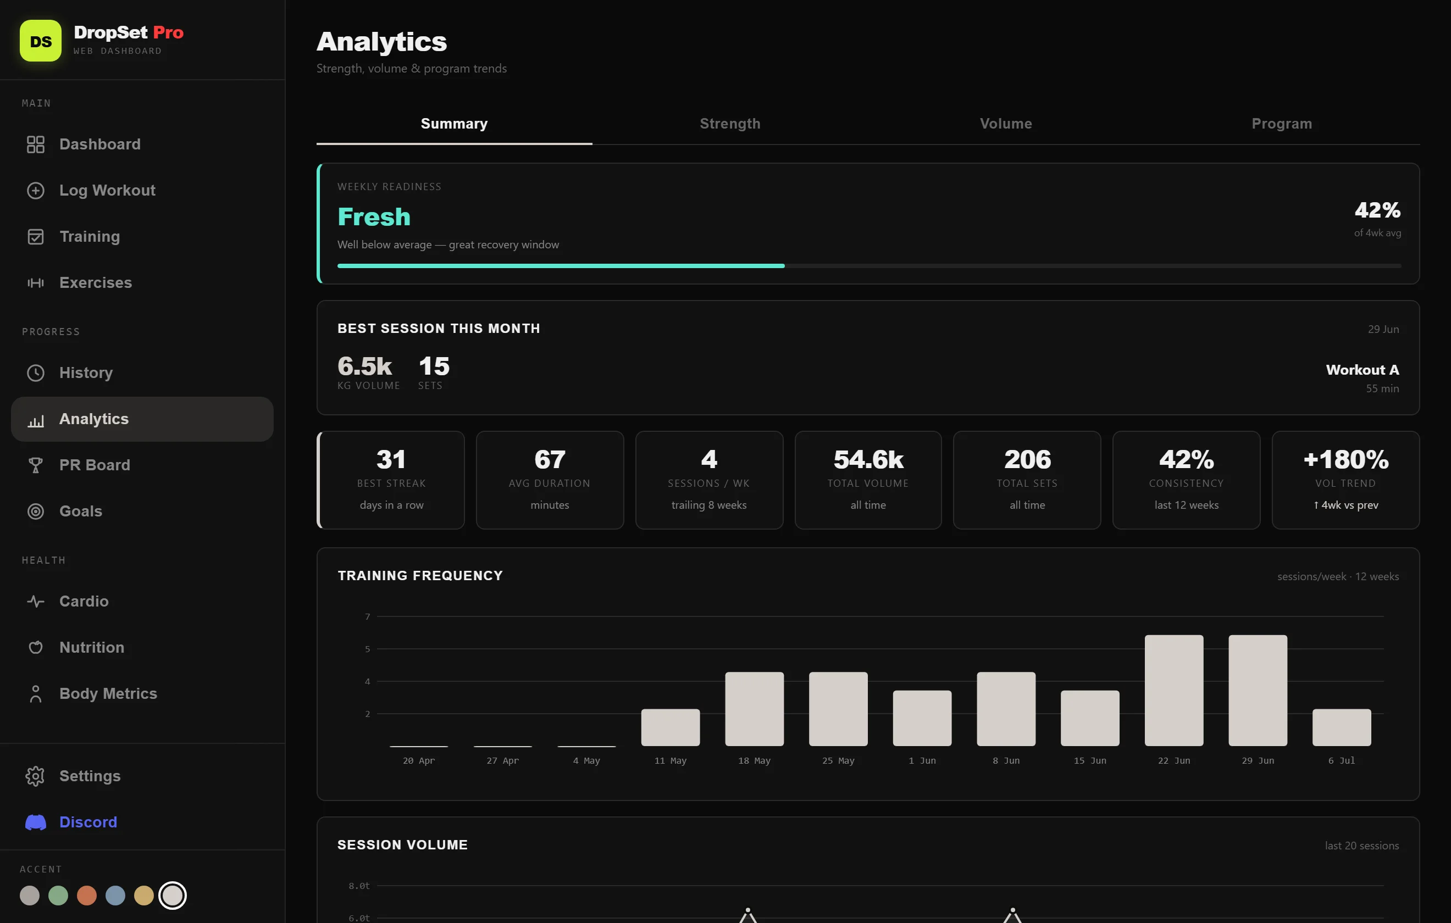Viewport: 1451px width, 923px height.
Task: Click the '42%' of 4wk avg value
Action: point(1378,210)
